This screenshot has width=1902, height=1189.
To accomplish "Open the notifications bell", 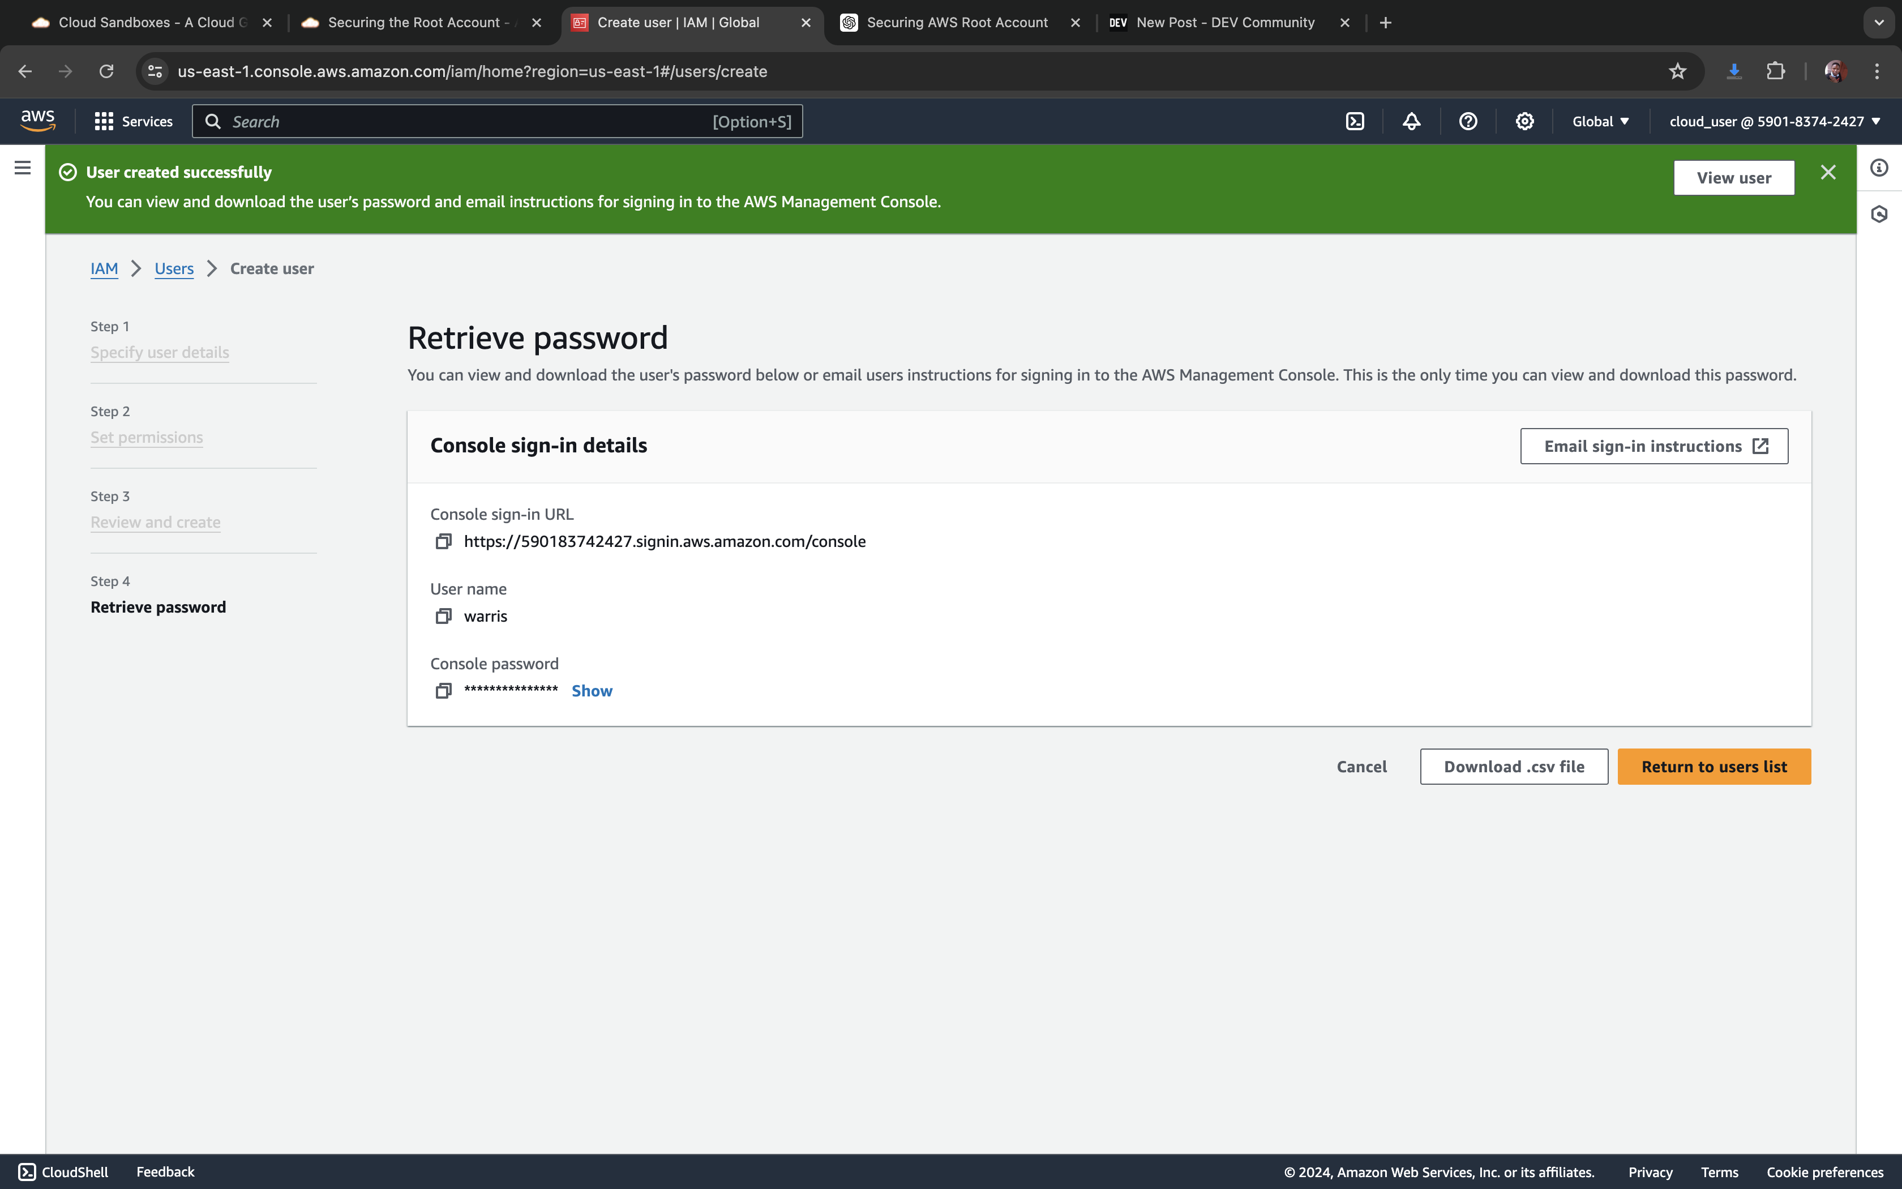I will click(1412, 121).
